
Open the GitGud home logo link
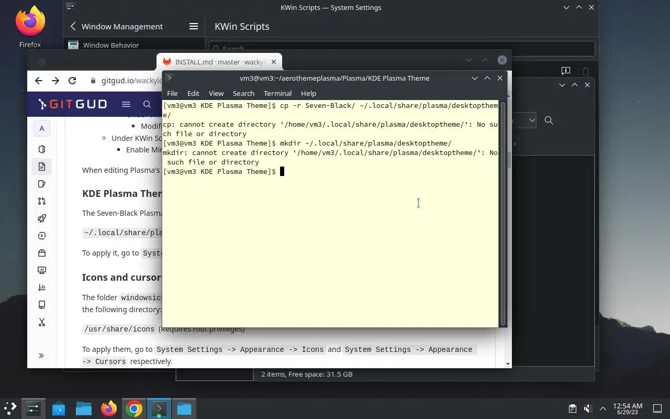click(73, 104)
